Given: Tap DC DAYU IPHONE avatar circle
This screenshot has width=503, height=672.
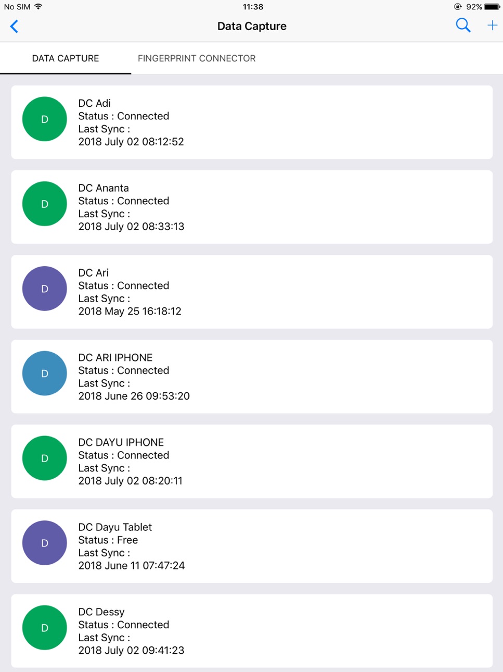Looking at the screenshot, I should pos(45,458).
